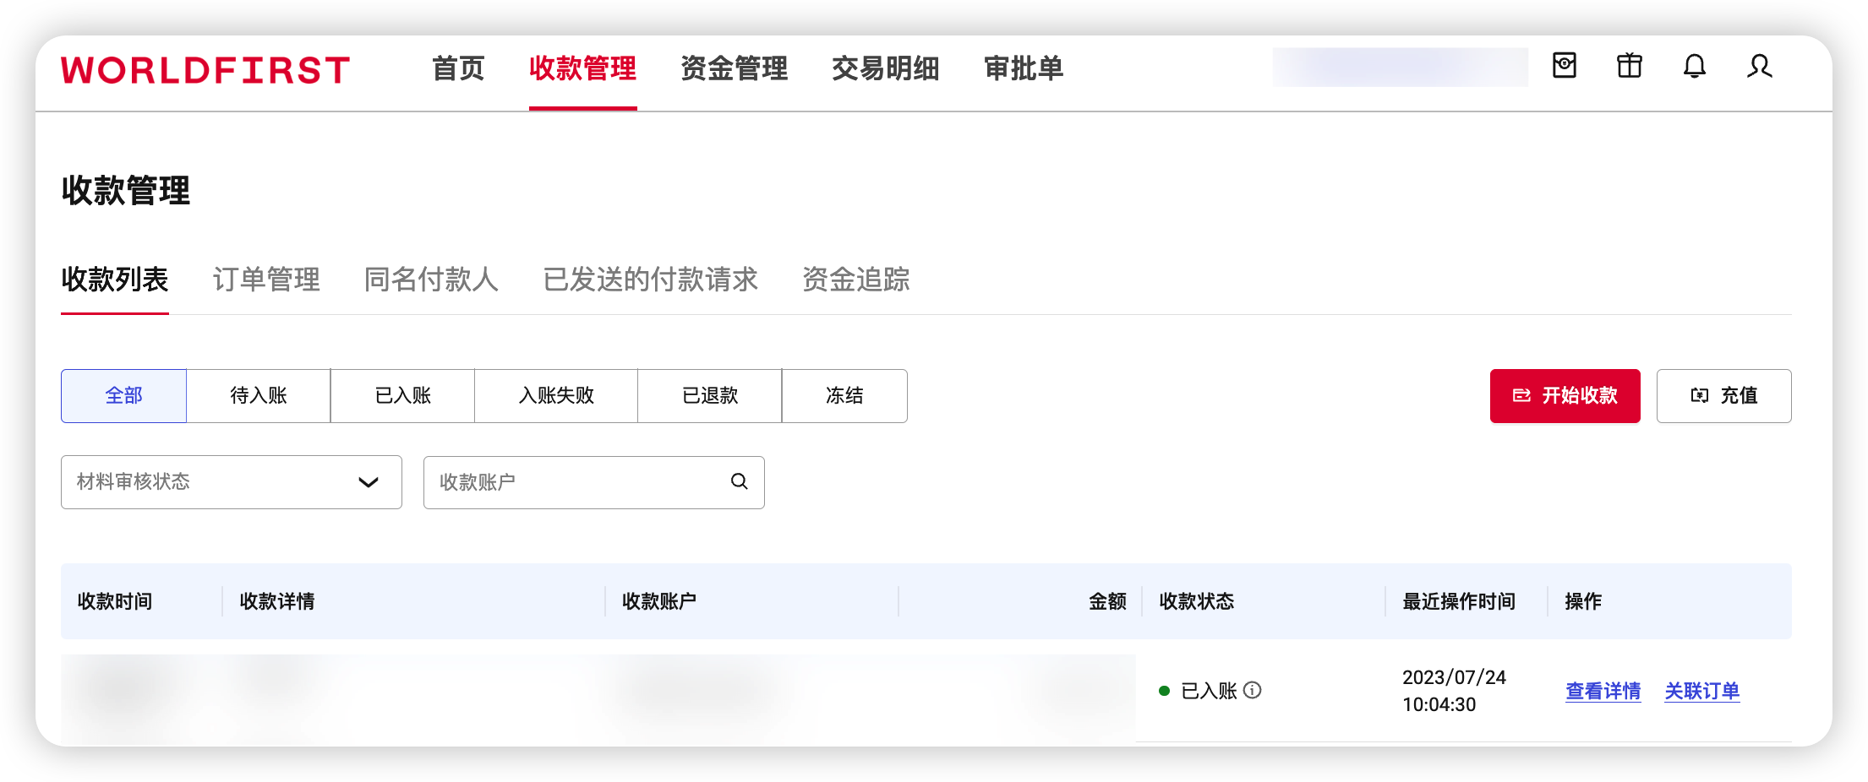Screen dimensions: 1868x782
Task: Click the red envelope coupon icon
Action: point(1565,67)
